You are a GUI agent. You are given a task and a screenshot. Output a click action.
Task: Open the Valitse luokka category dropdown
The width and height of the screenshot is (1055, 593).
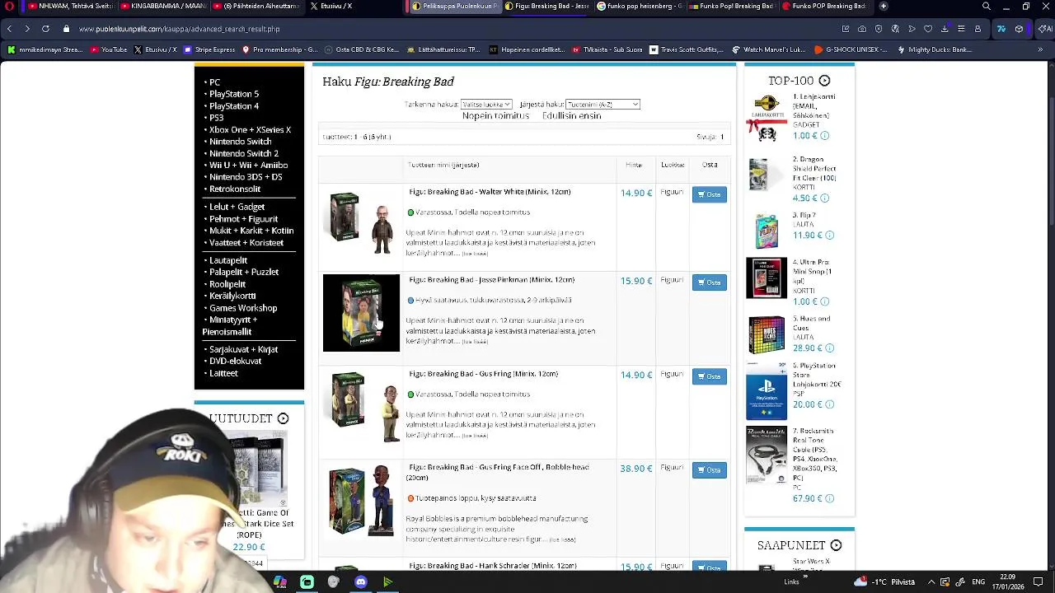(x=486, y=105)
